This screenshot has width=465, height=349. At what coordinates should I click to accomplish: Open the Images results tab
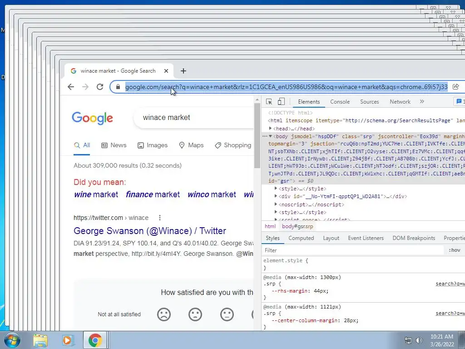tap(153, 145)
